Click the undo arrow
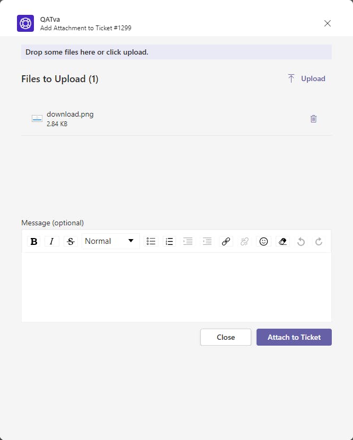353x440 pixels. (x=301, y=241)
